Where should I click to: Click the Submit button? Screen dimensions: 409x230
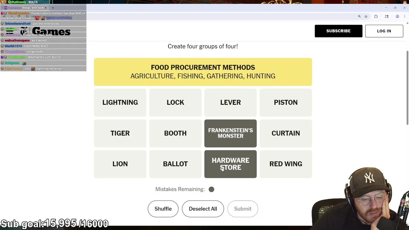tap(243, 209)
